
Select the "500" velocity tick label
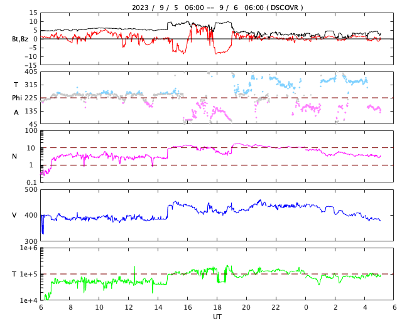[x=31, y=190]
